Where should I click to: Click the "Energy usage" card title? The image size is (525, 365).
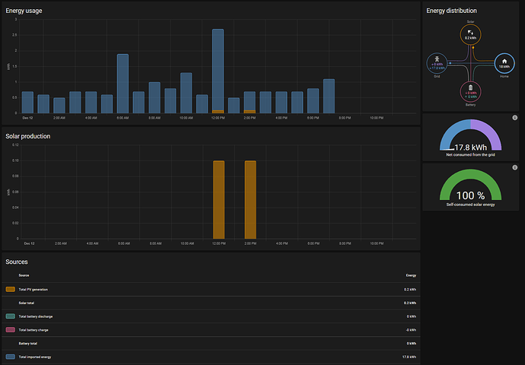click(x=24, y=11)
